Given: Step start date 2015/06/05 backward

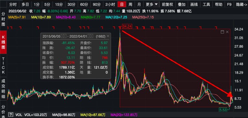Looking at the screenshot, I should coord(62,36).
